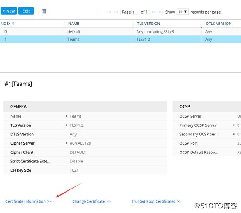Delete selected TLS context with trash icon
The image size is (241, 213).
pyautogui.click(x=44, y=11)
